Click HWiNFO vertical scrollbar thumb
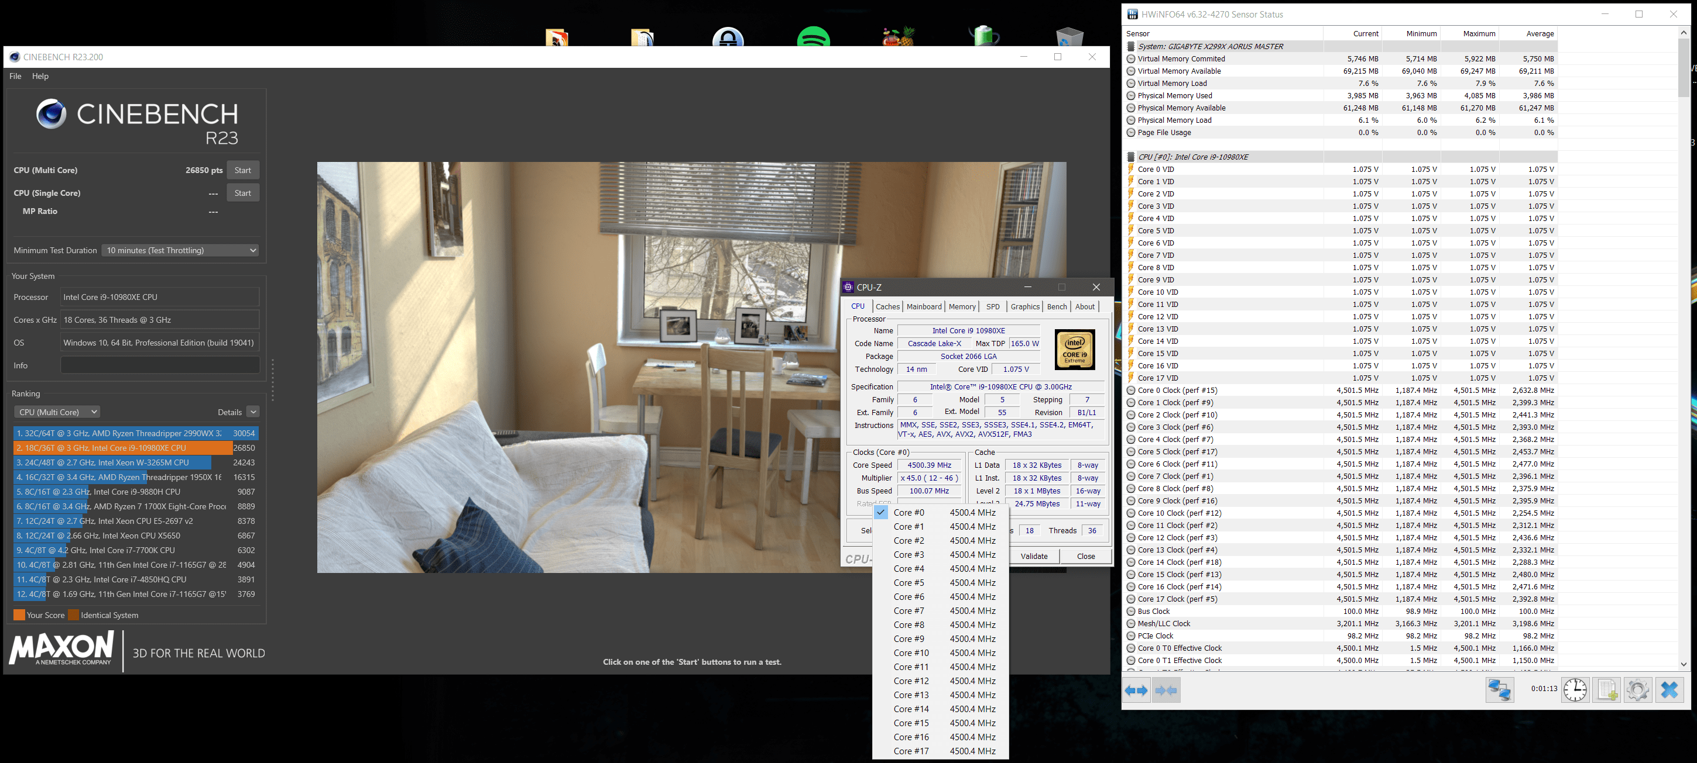The height and width of the screenshot is (763, 1697). tap(1683, 67)
